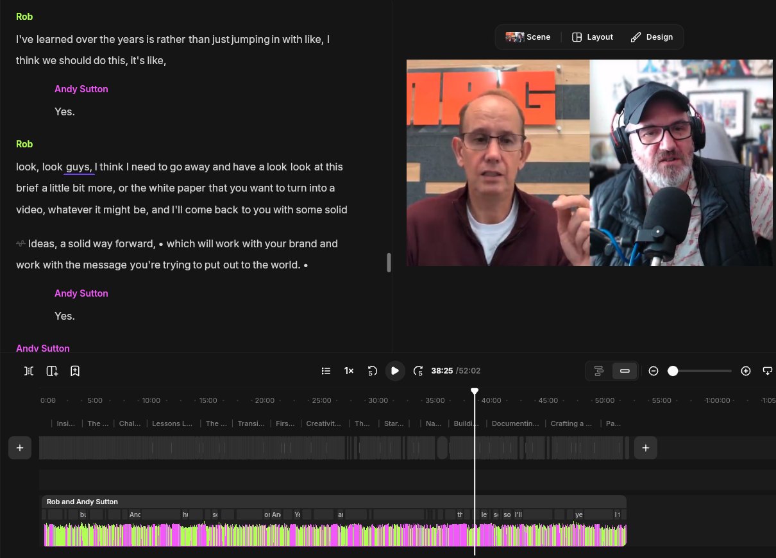Select the 'Chal...' chapter marker

130,423
